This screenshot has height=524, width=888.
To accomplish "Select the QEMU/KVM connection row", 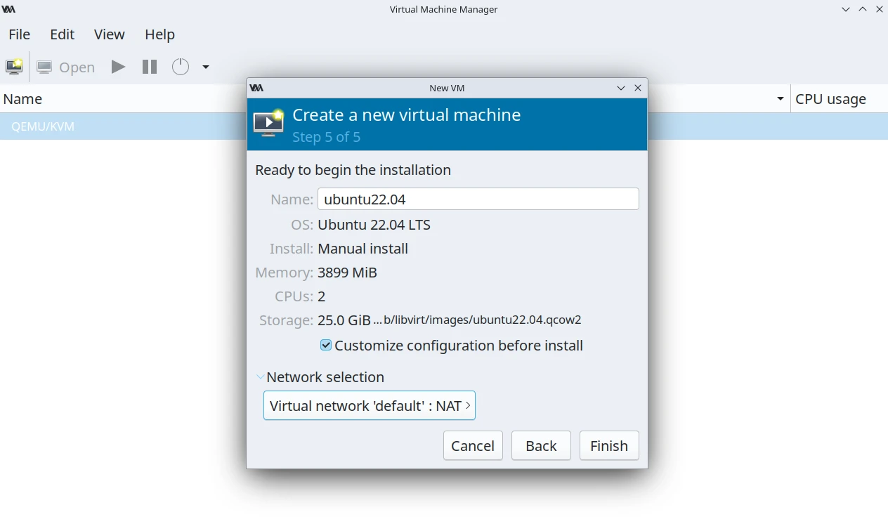I will click(x=444, y=126).
